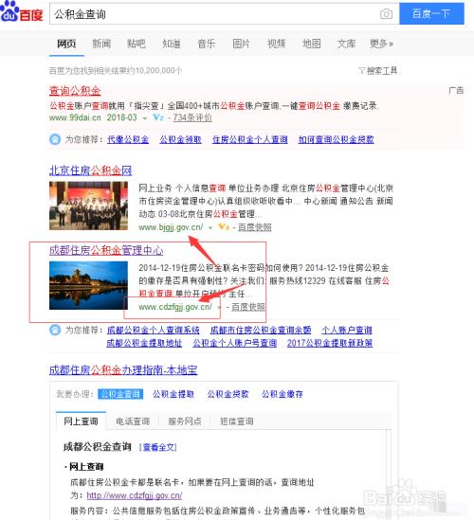The height and width of the screenshot is (520, 474).
Task: Click the camera image search icon
Action: click(x=386, y=14)
